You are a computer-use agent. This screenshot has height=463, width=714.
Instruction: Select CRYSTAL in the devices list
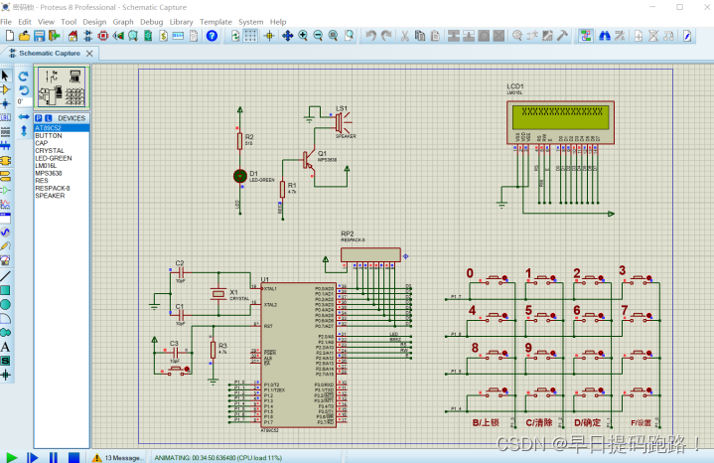coord(50,151)
